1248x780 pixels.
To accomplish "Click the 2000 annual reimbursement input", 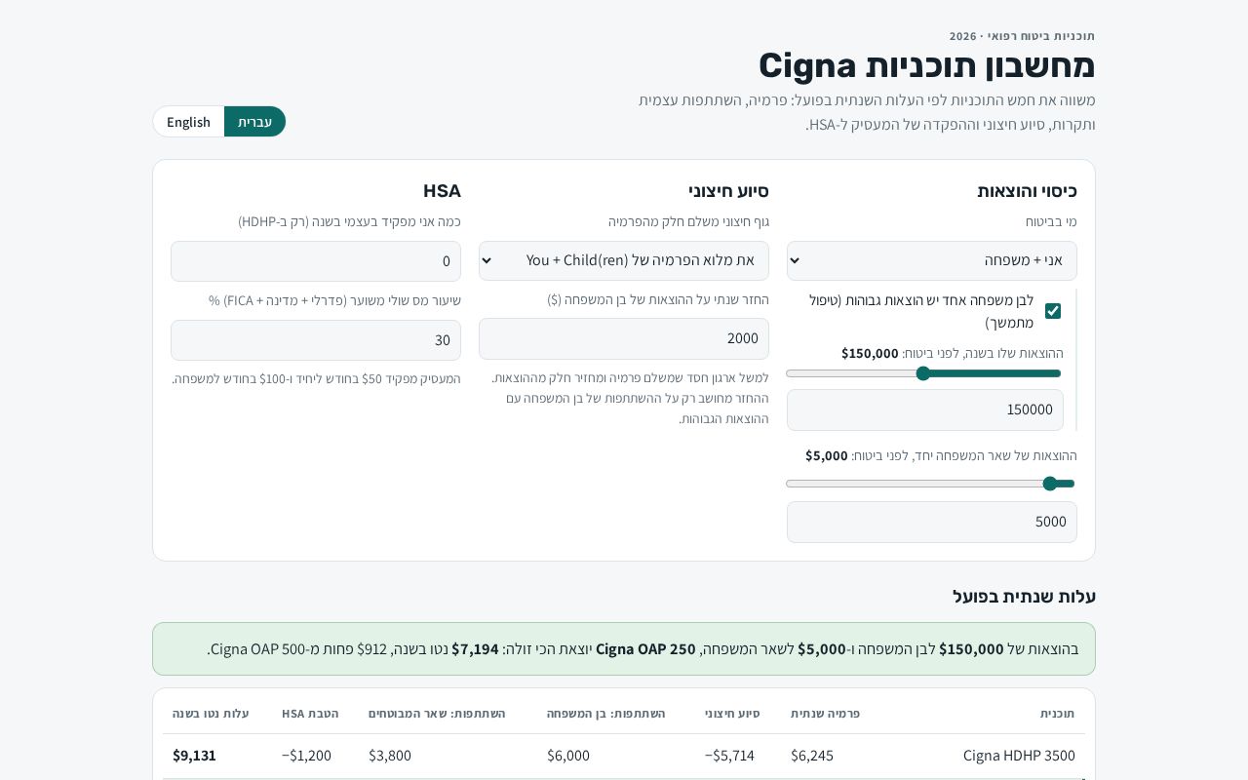I will pyautogui.click(x=624, y=338).
